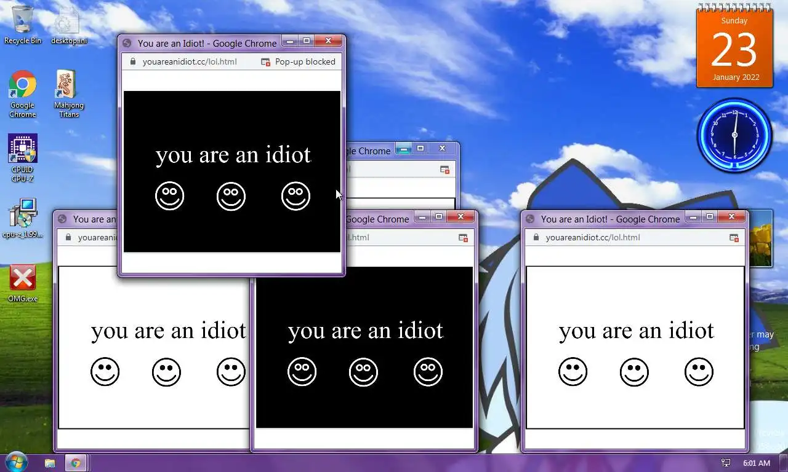Click the middle smiley in the top window
This screenshot has width=788, height=472.
click(231, 196)
